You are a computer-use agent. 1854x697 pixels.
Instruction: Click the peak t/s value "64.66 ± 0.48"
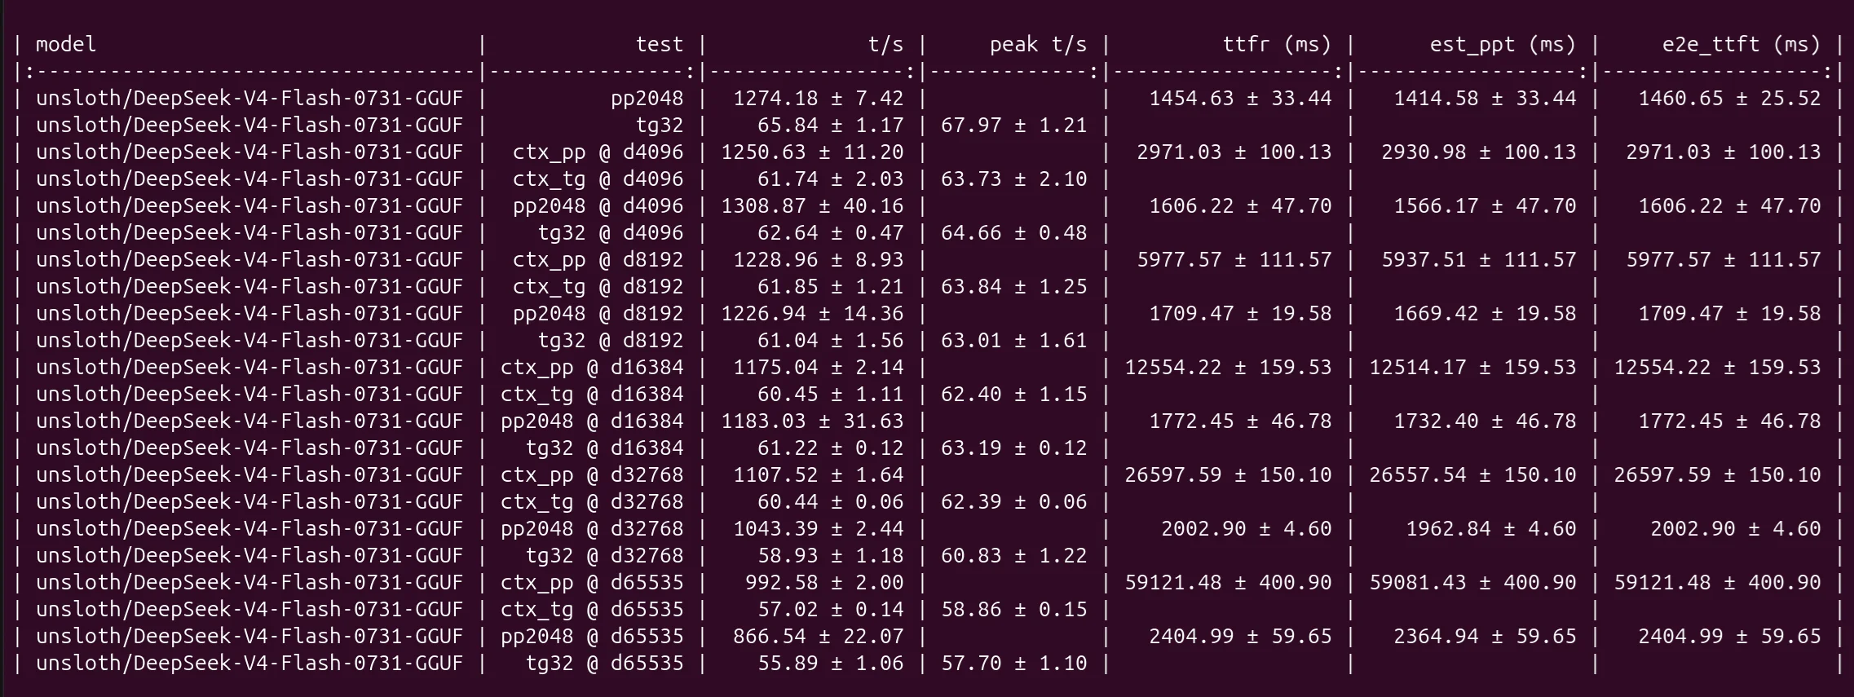(1014, 232)
